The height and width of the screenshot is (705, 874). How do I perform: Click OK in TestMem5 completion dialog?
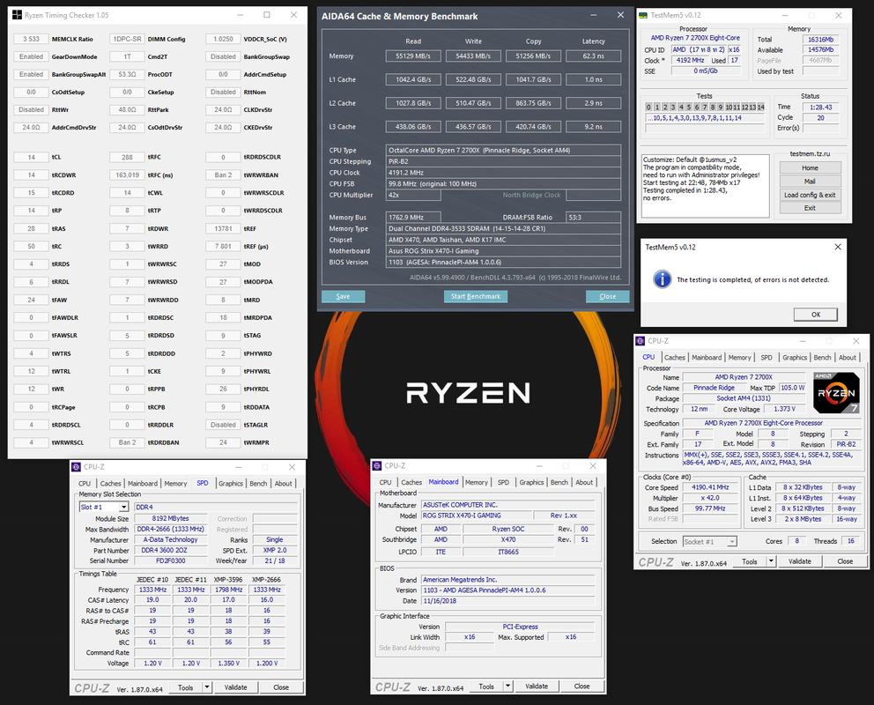[816, 315]
